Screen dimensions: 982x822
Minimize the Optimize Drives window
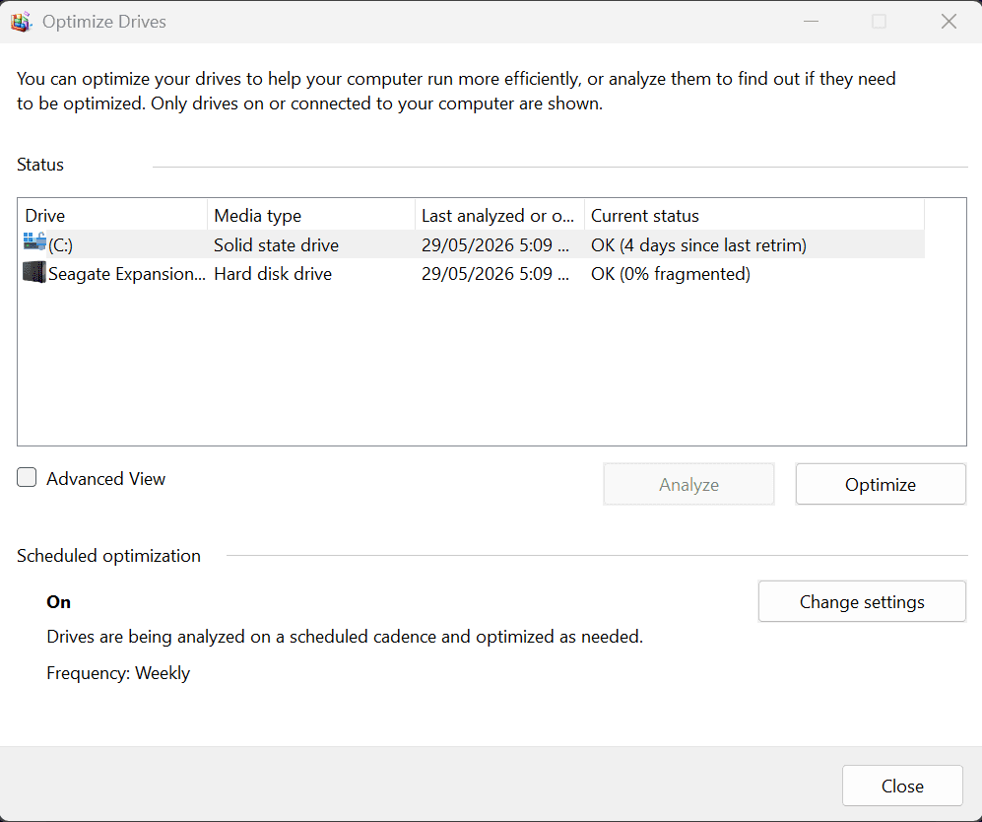[x=811, y=22]
